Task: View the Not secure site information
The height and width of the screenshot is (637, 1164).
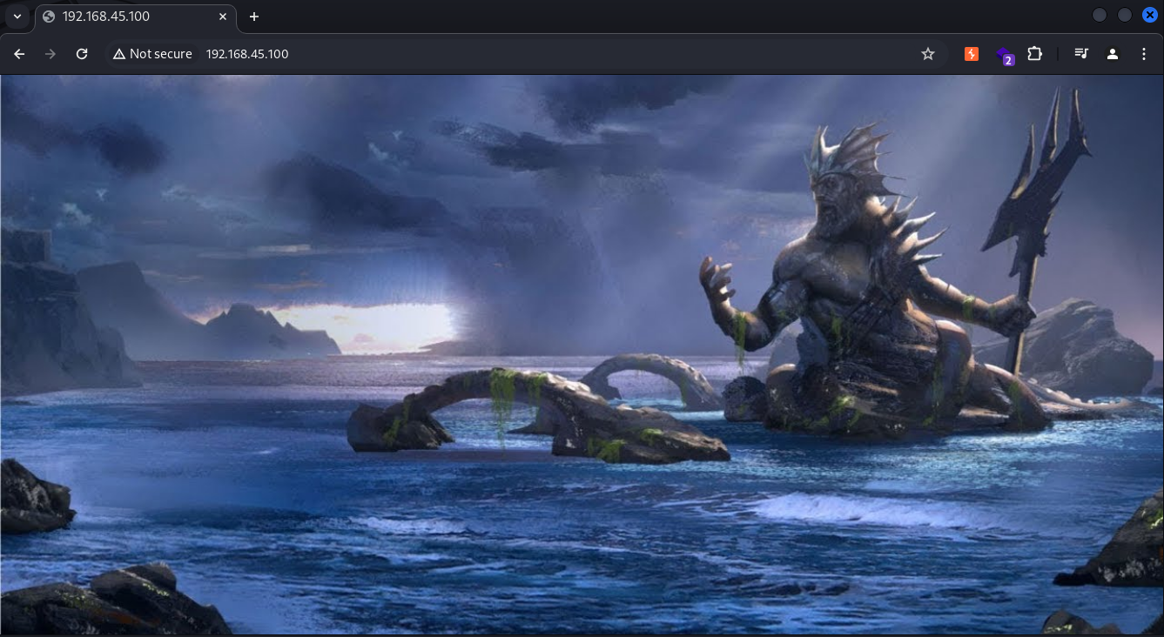Action: coord(152,54)
